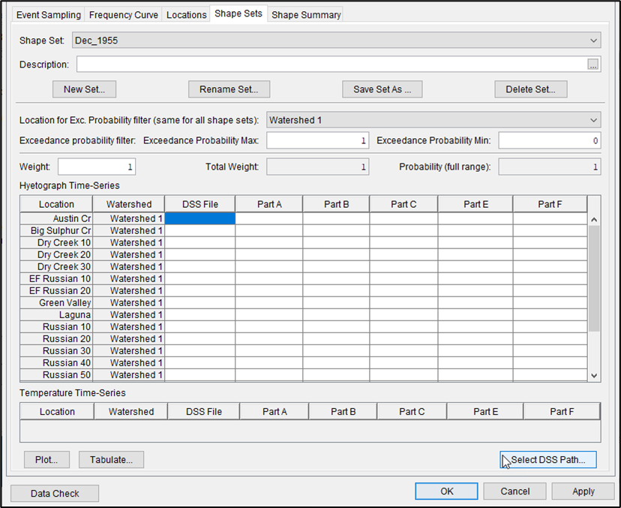Screen dimensions: 621x508
Task: Open the Exc. Probability filter location dropdown
Action: (595, 119)
